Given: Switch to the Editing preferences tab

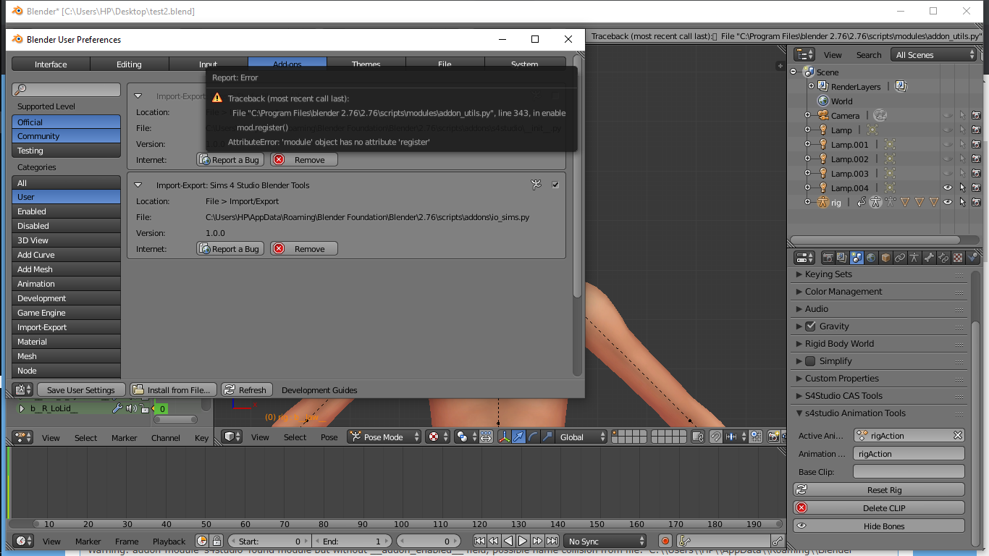Looking at the screenshot, I should click(130, 64).
